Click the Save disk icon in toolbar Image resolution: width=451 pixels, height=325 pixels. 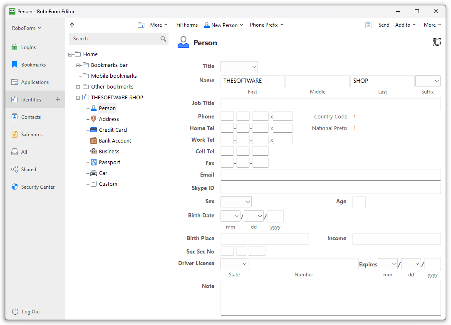coord(369,25)
